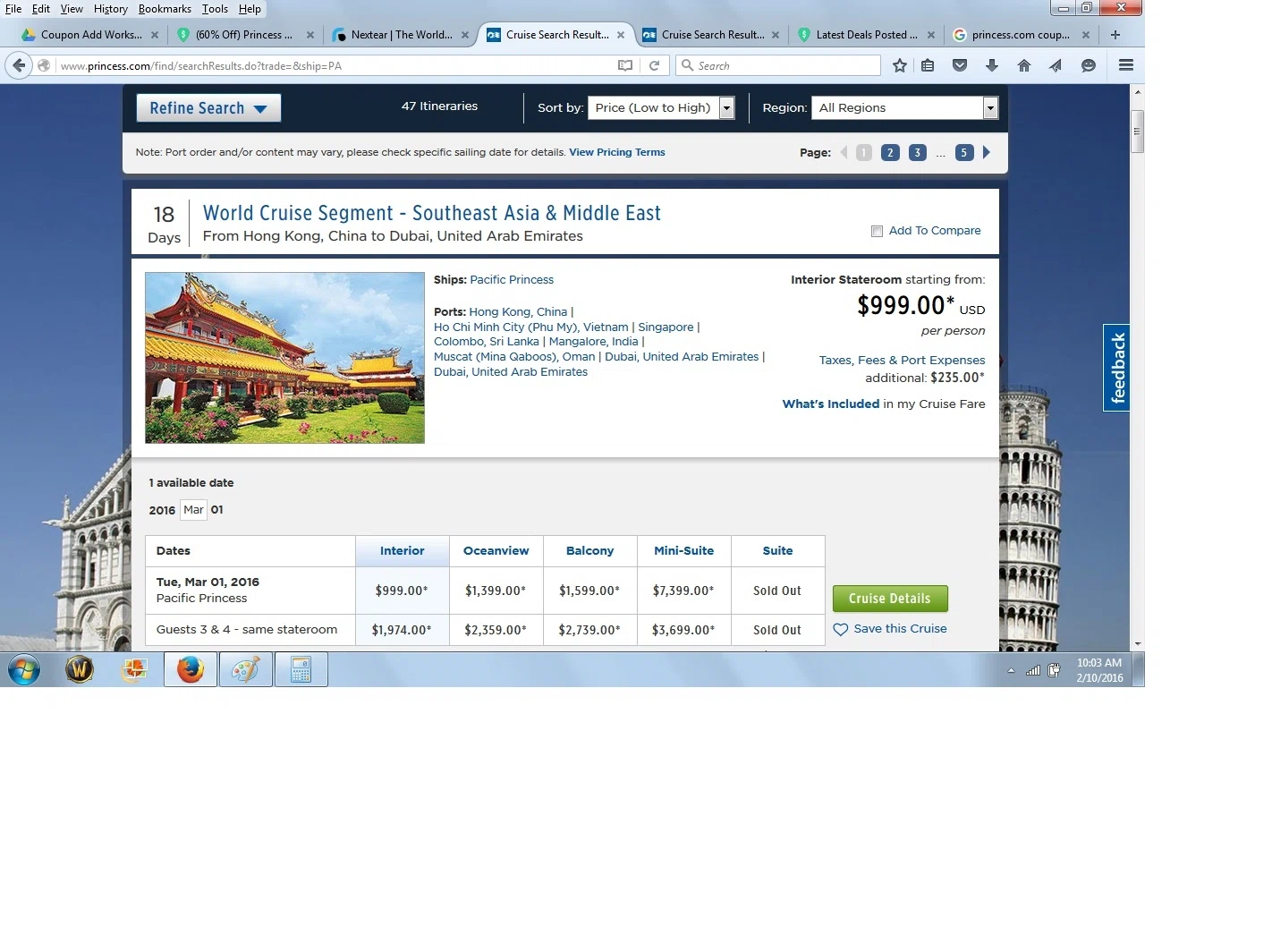Open Windows Start menu orb
The height and width of the screenshot is (952, 1272).
point(24,669)
